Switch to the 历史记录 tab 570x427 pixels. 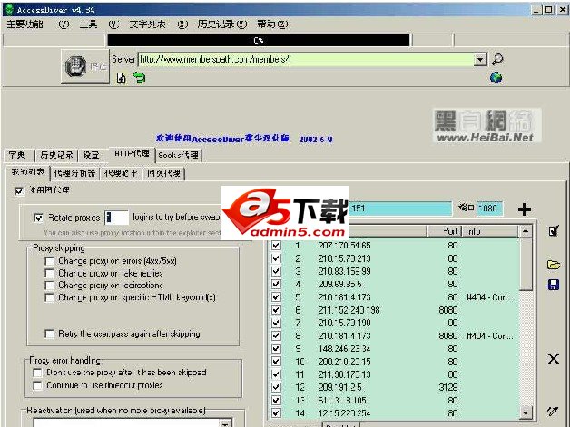click(56, 155)
